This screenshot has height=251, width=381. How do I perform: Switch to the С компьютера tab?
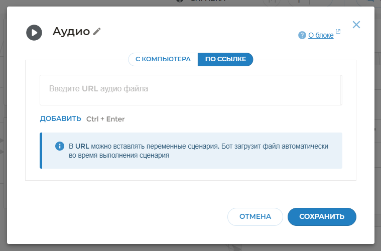click(163, 59)
